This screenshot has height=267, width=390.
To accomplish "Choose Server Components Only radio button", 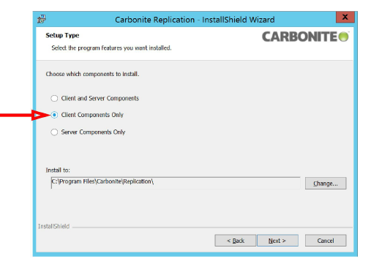I will tap(54, 132).
